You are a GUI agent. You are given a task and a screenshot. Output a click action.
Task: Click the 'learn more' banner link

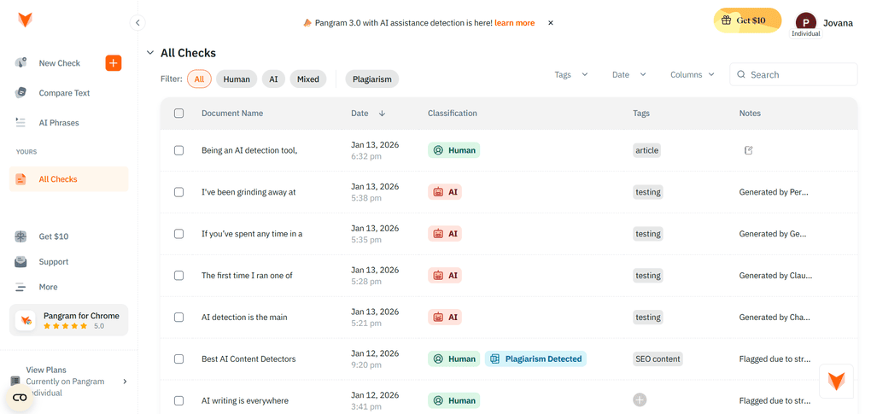tap(514, 23)
